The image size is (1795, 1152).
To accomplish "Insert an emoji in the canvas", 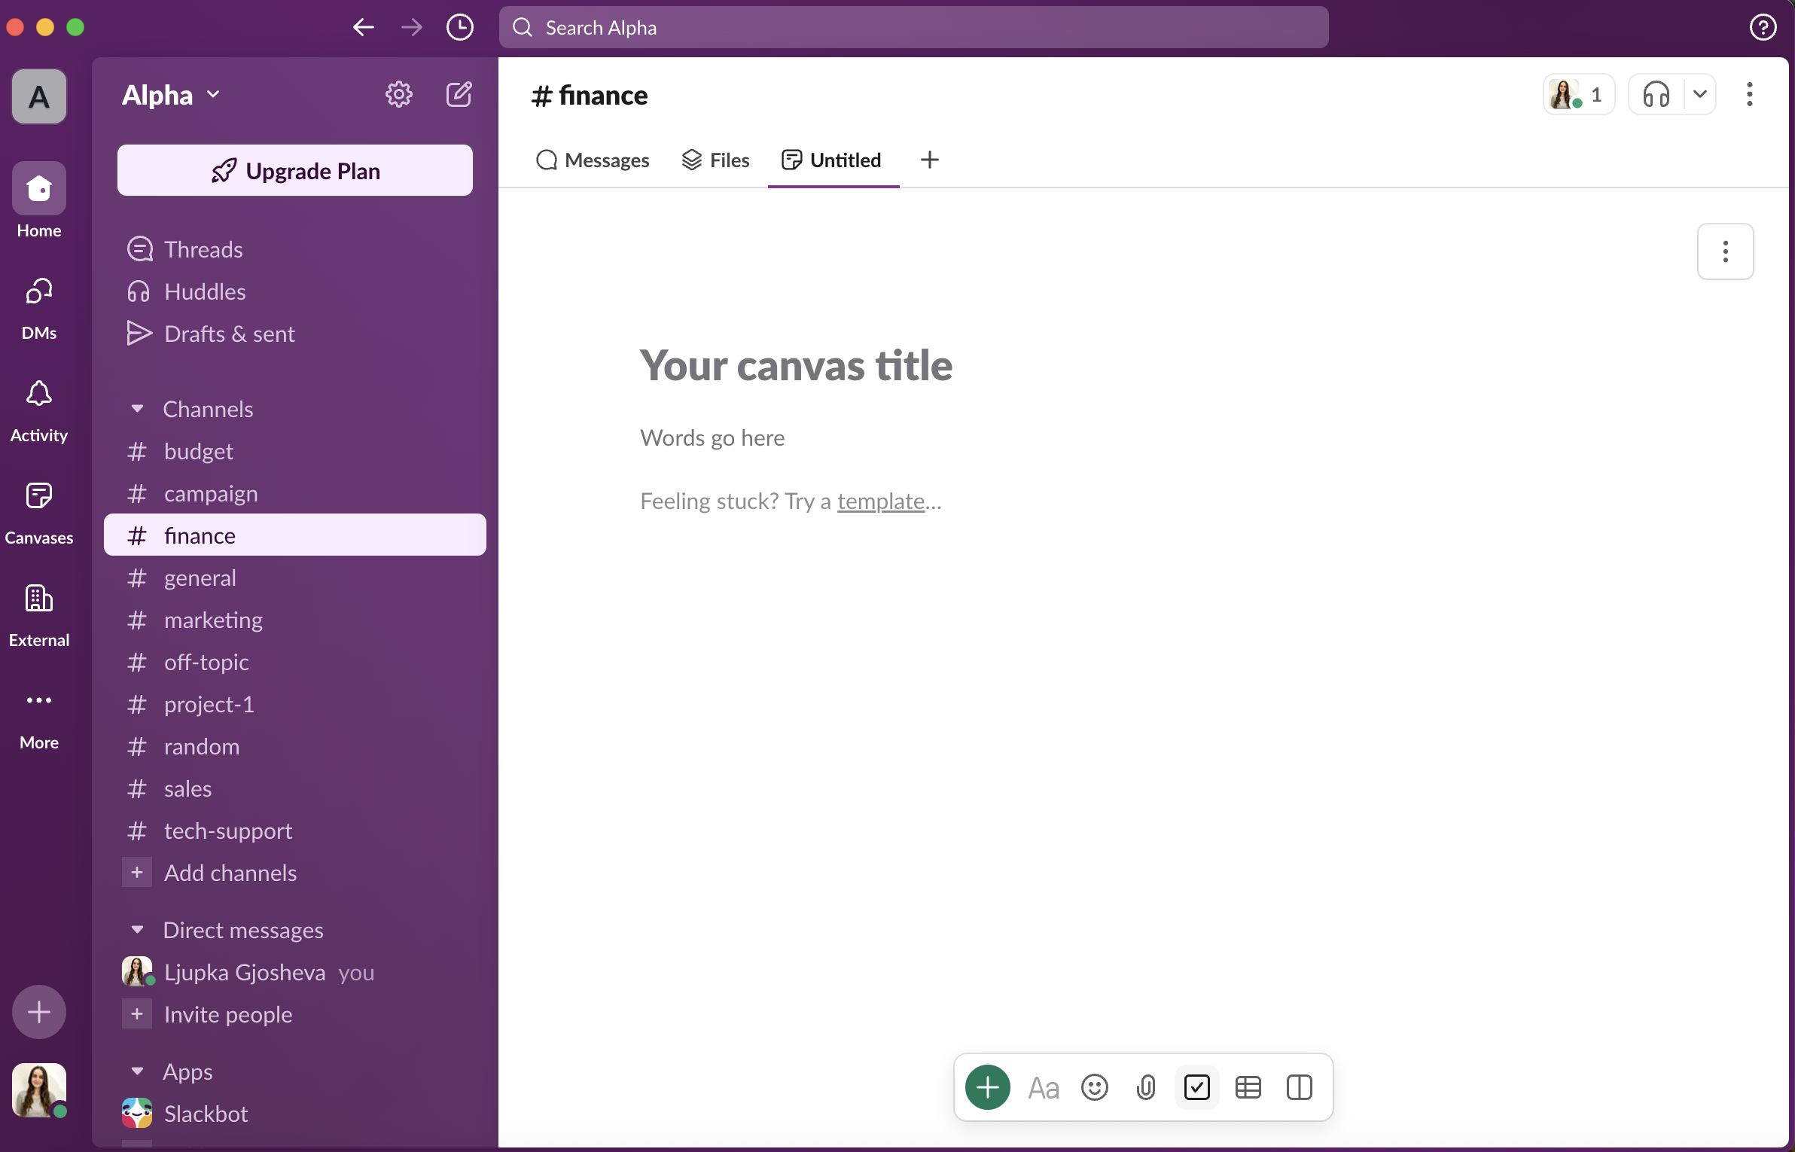I will [x=1095, y=1088].
